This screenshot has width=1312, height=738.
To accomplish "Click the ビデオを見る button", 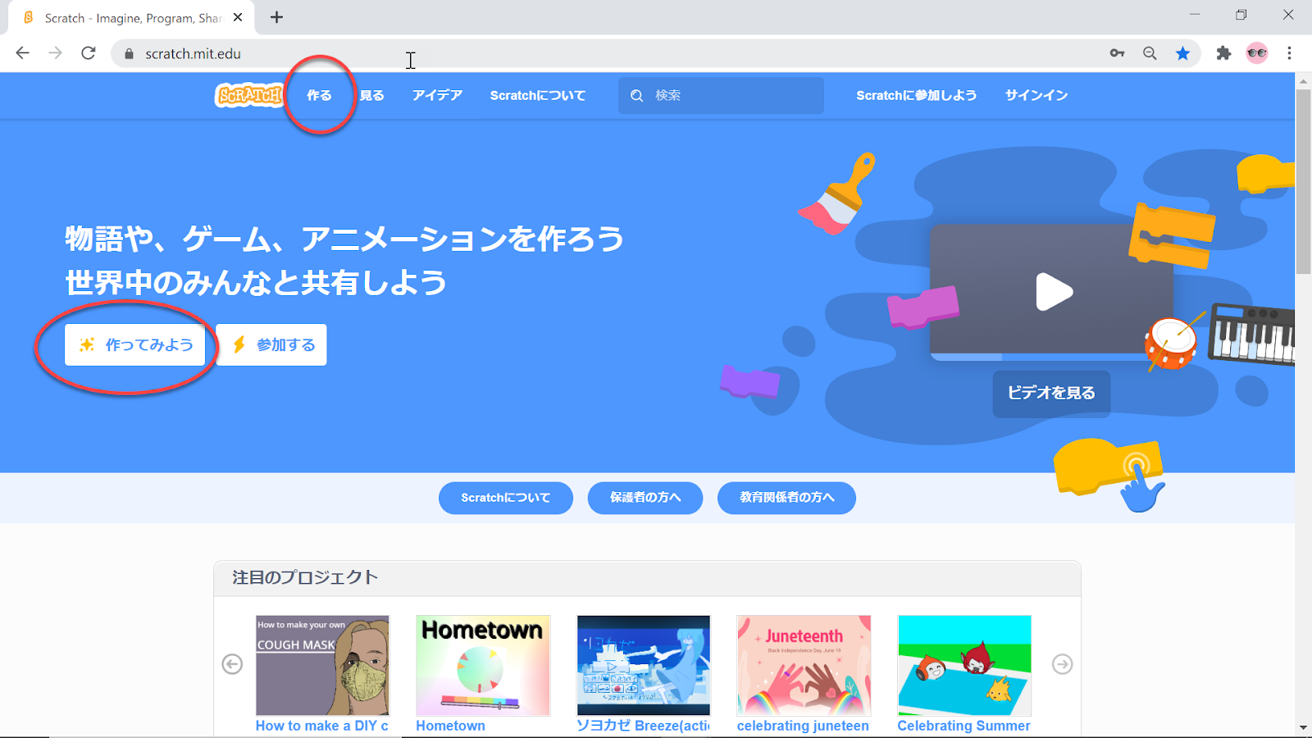I will tap(1051, 394).
